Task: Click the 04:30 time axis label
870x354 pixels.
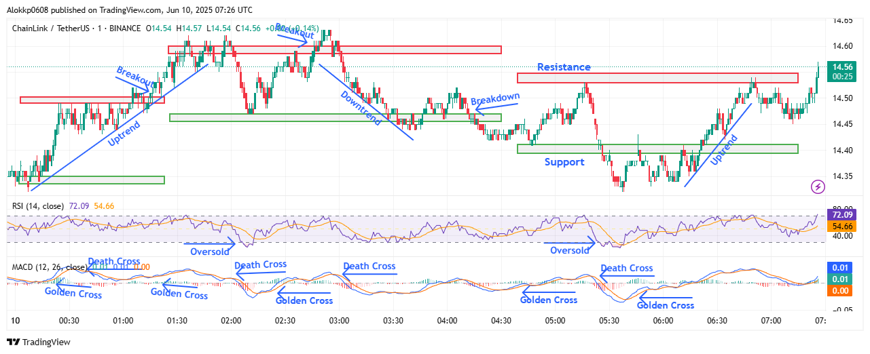Action: tap(501, 321)
